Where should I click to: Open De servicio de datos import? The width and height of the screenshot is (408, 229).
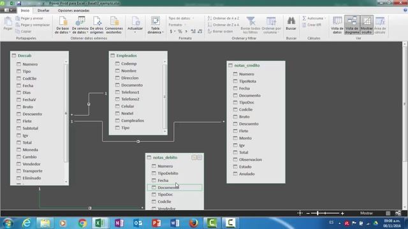pyautogui.click(x=80, y=25)
